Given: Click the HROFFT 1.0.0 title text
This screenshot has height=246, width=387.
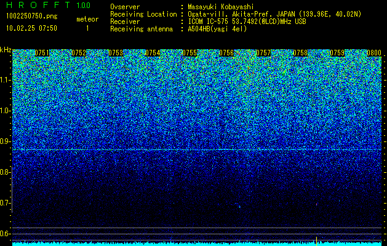Looking at the screenshot, I should (49, 5).
